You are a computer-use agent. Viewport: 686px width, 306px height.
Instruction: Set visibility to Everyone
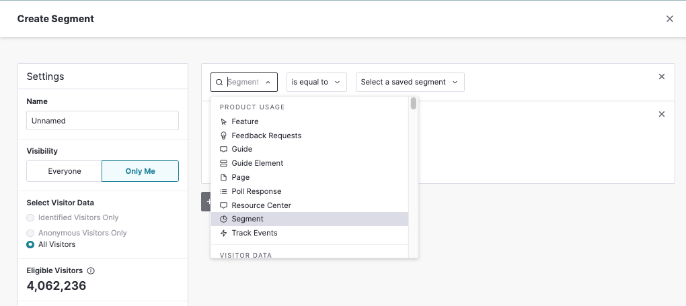tap(65, 171)
